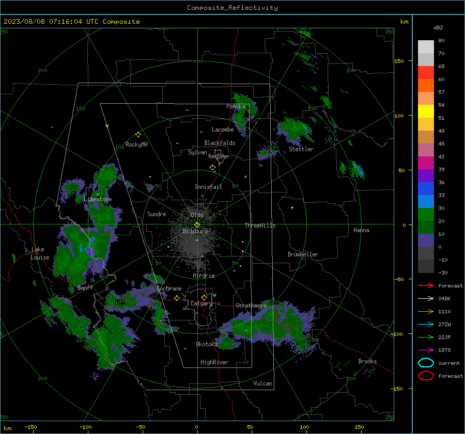Click the Ponoka city label
This screenshot has height=434, width=465.
[x=236, y=106]
